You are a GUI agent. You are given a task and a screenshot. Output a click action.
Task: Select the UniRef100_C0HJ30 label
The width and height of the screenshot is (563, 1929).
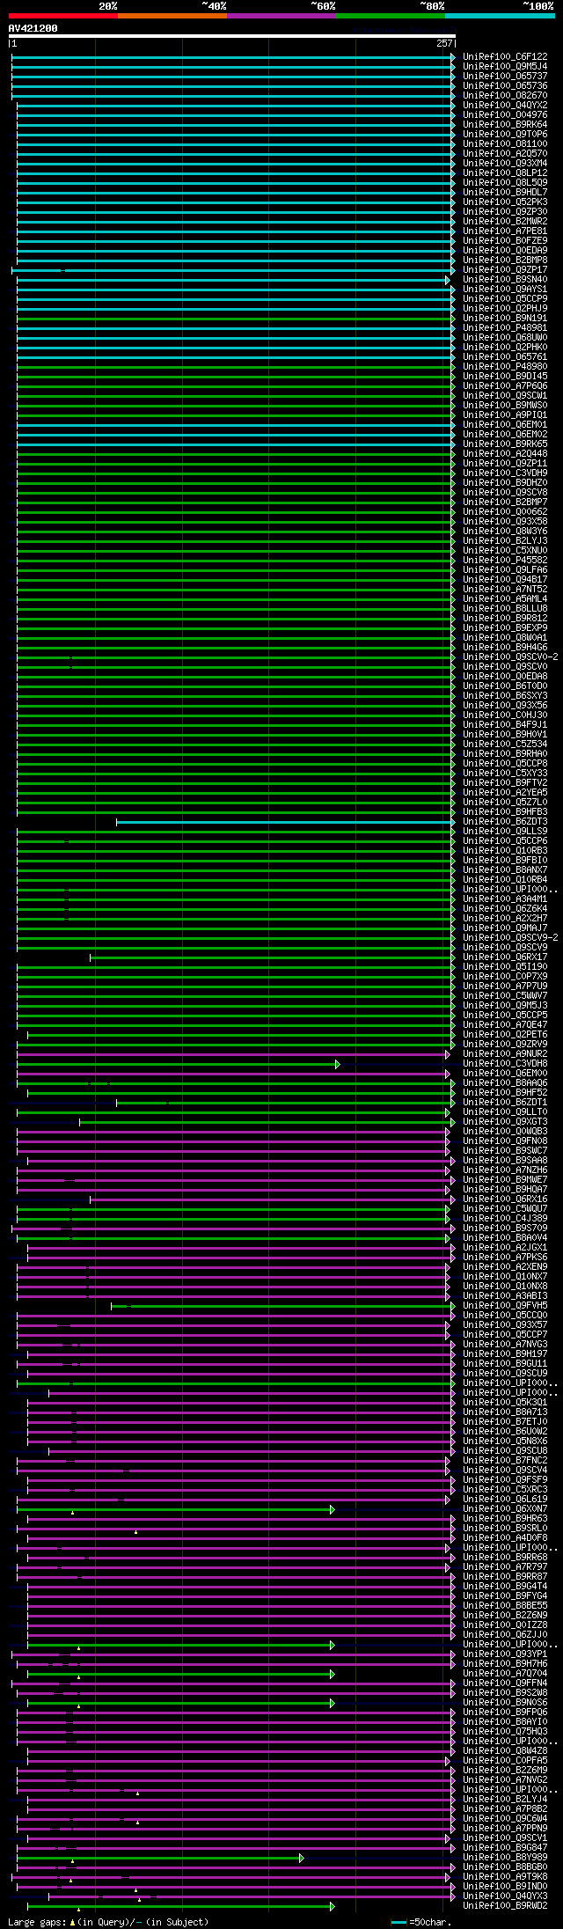(x=505, y=715)
